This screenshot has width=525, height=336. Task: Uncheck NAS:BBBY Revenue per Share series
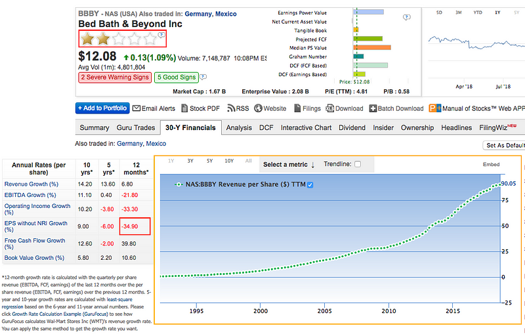(x=310, y=184)
